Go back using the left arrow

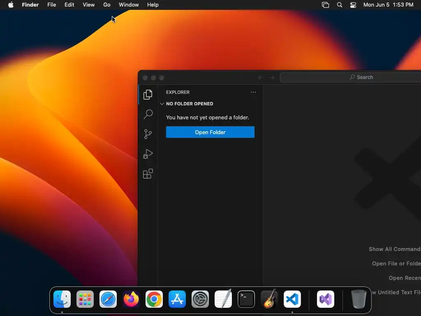(x=260, y=77)
